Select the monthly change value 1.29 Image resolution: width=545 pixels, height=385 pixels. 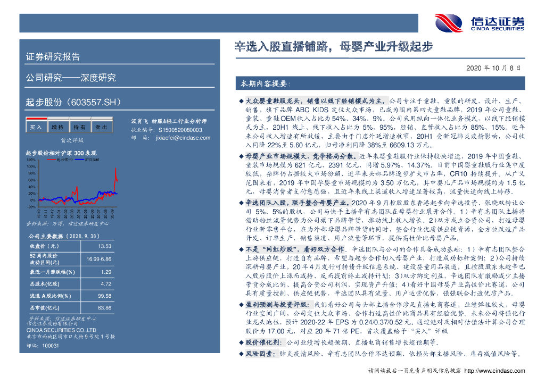click(x=106, y=272)
